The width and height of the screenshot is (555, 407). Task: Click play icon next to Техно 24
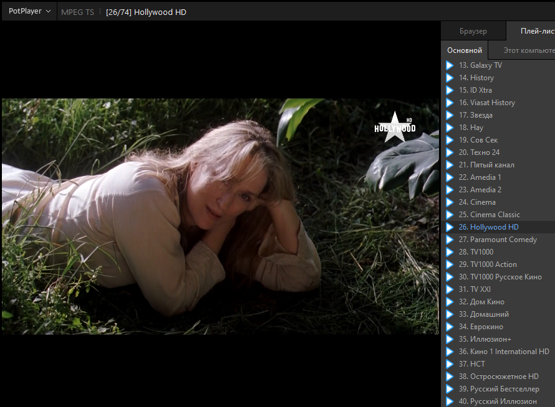click(x=450, y=152)
